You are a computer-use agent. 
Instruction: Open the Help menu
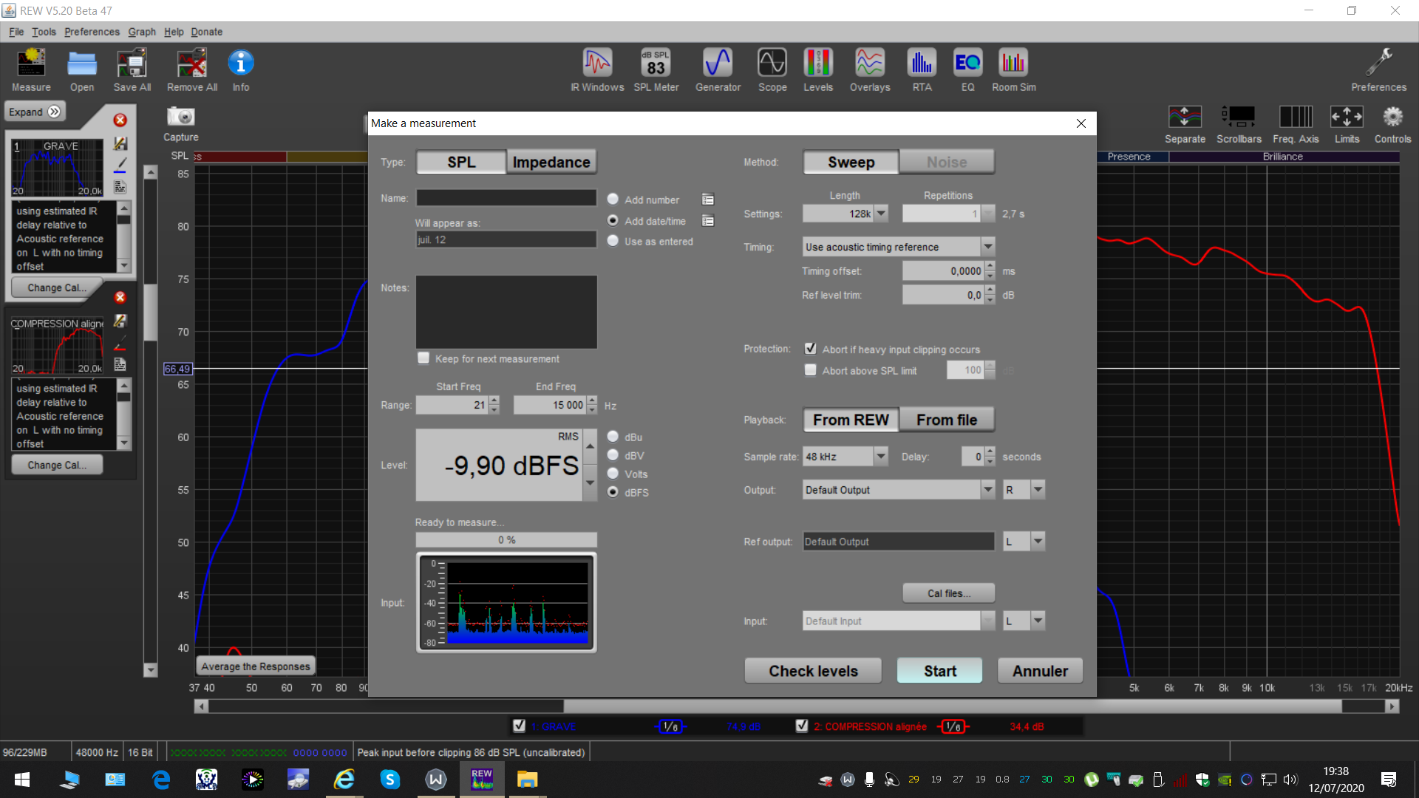pyautogui.click(x=174, y=32)
